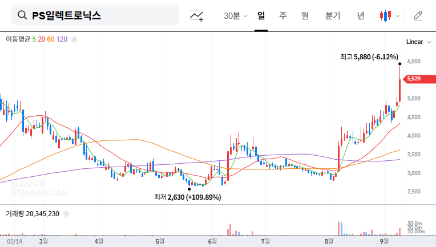
Task: Click the 5-day moving average label
Action: [34, 39]
